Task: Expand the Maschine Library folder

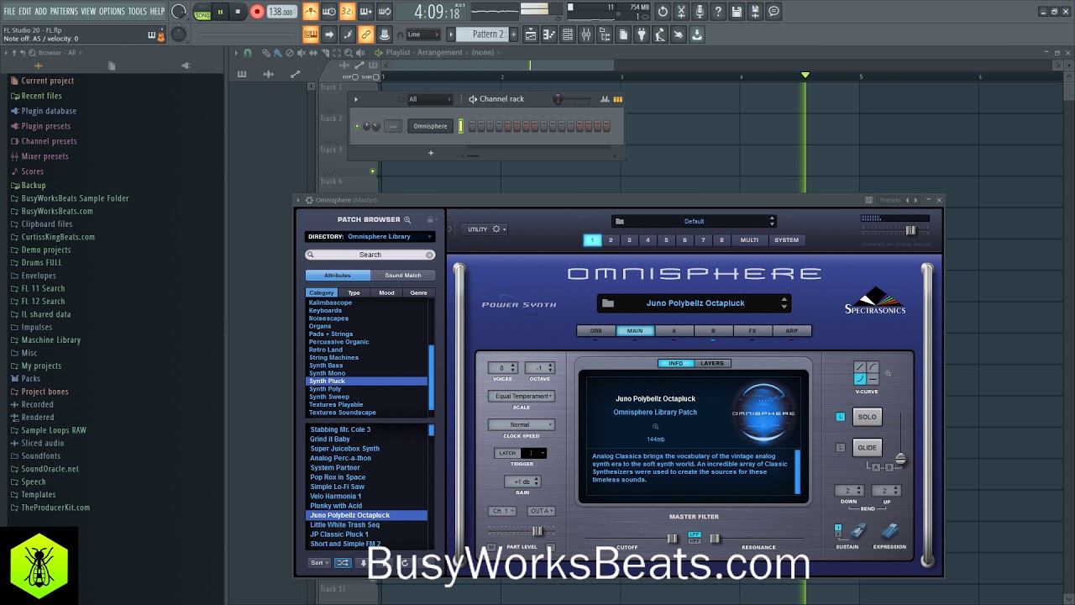Action: [x=50, y=339]
